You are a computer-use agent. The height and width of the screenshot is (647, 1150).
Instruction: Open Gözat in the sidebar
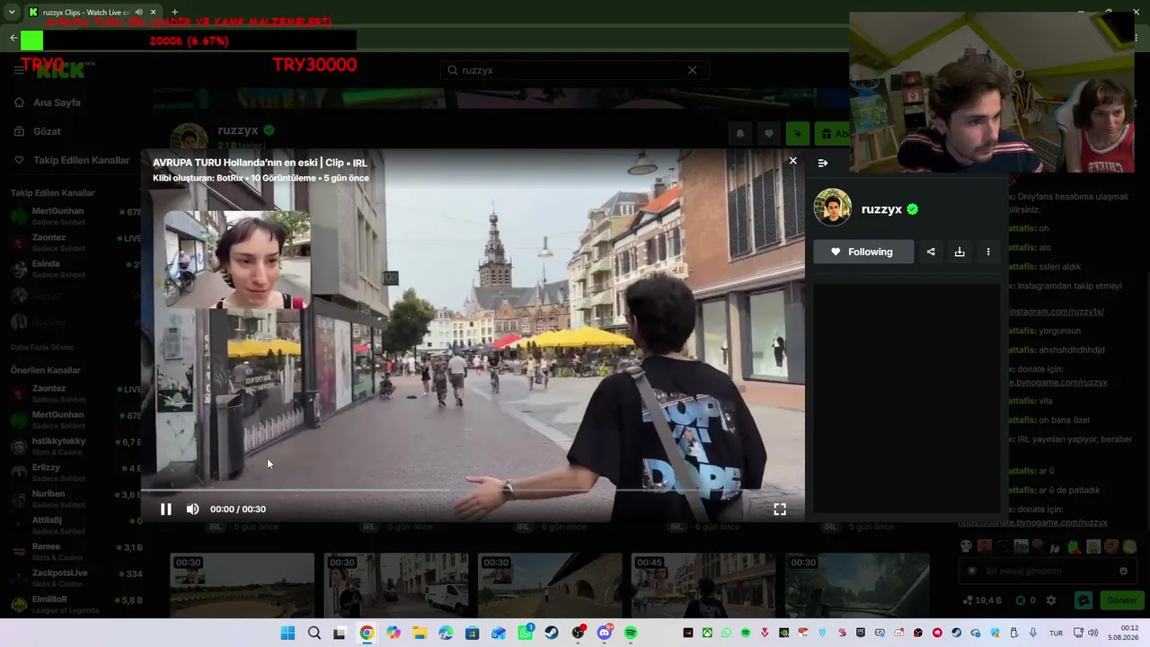pyautogui.click(x=38, y=131)
